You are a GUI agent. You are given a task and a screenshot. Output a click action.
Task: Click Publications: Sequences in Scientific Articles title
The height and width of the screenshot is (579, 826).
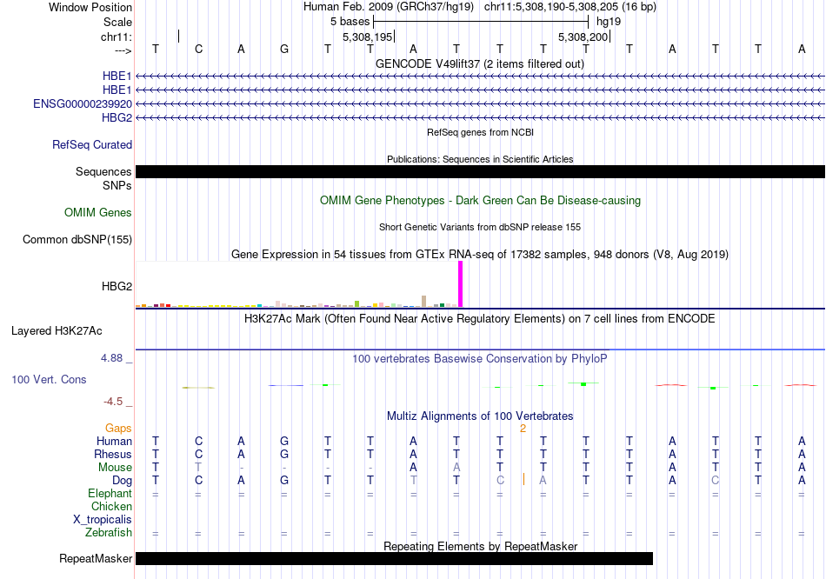pos(480,159)
